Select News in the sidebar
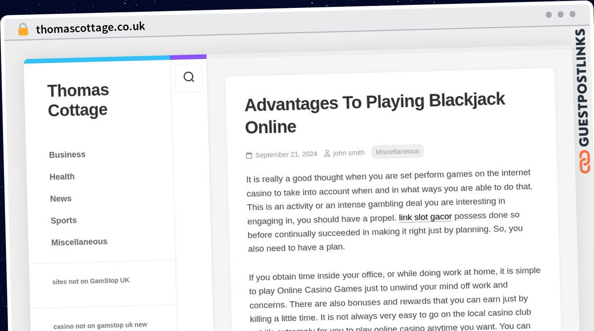Image resolution: width=594 pixels, height=331 pixels. point(61,199)
